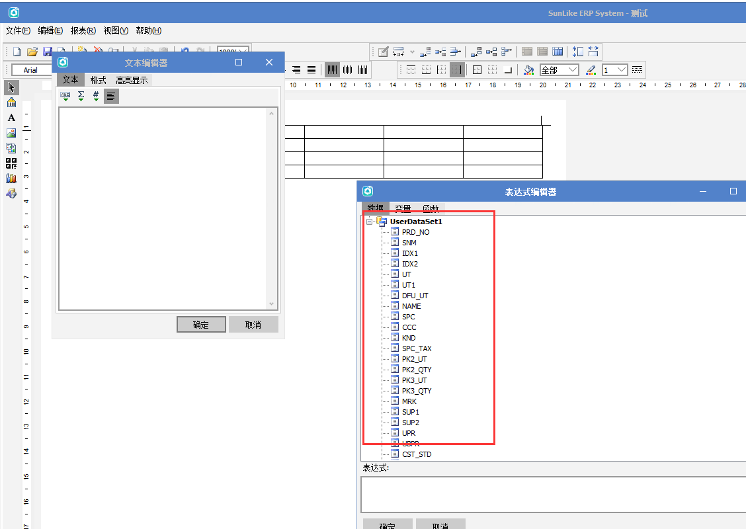This screenshot has width=746, height=529.
Task: Click the frame color highlighter icon
Action: 591,70
